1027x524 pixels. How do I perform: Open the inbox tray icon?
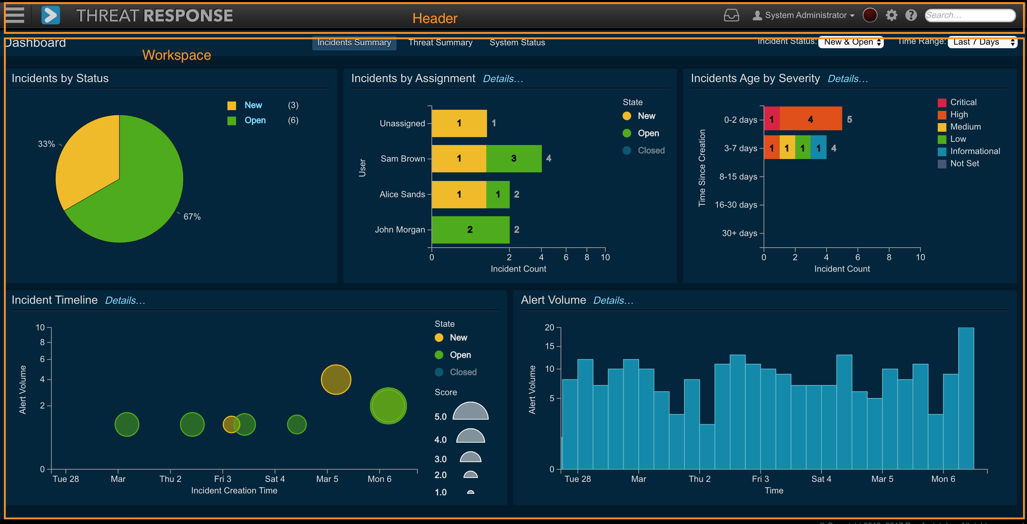tap(731, 15)
